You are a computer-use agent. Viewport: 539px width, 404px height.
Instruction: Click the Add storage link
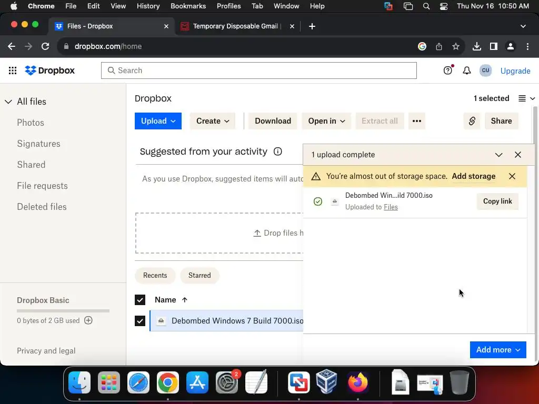pyautogui.click(x=473, y=176)
